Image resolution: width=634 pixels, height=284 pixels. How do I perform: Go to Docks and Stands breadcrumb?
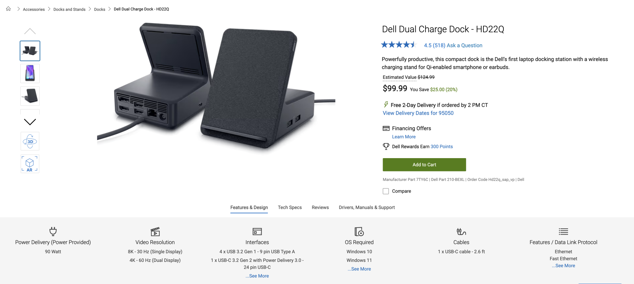pyautogui.click(x=69, y=9)
